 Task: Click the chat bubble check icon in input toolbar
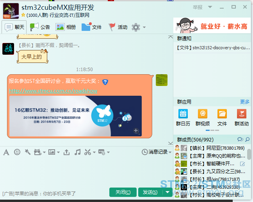pyautogui.click(x=102, y=152)
